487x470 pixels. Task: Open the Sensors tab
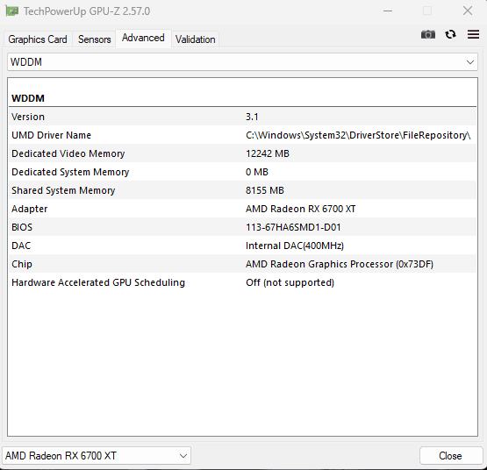click(x=94, y=39)
